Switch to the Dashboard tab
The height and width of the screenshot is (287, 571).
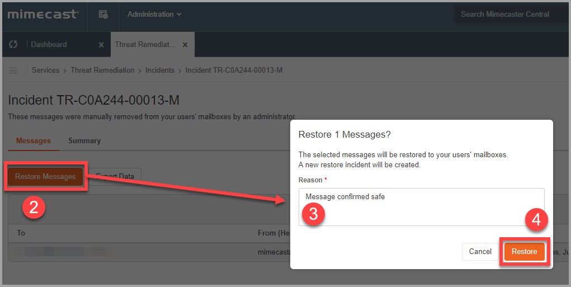[49, 45]
